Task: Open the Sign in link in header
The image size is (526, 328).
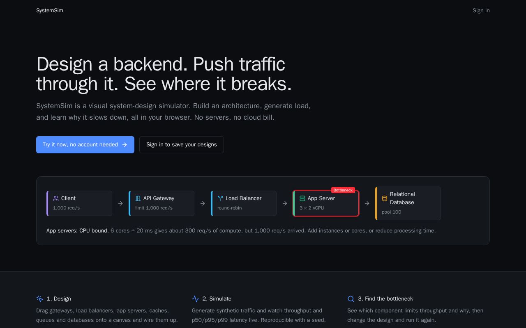Action: coord(481,11)
